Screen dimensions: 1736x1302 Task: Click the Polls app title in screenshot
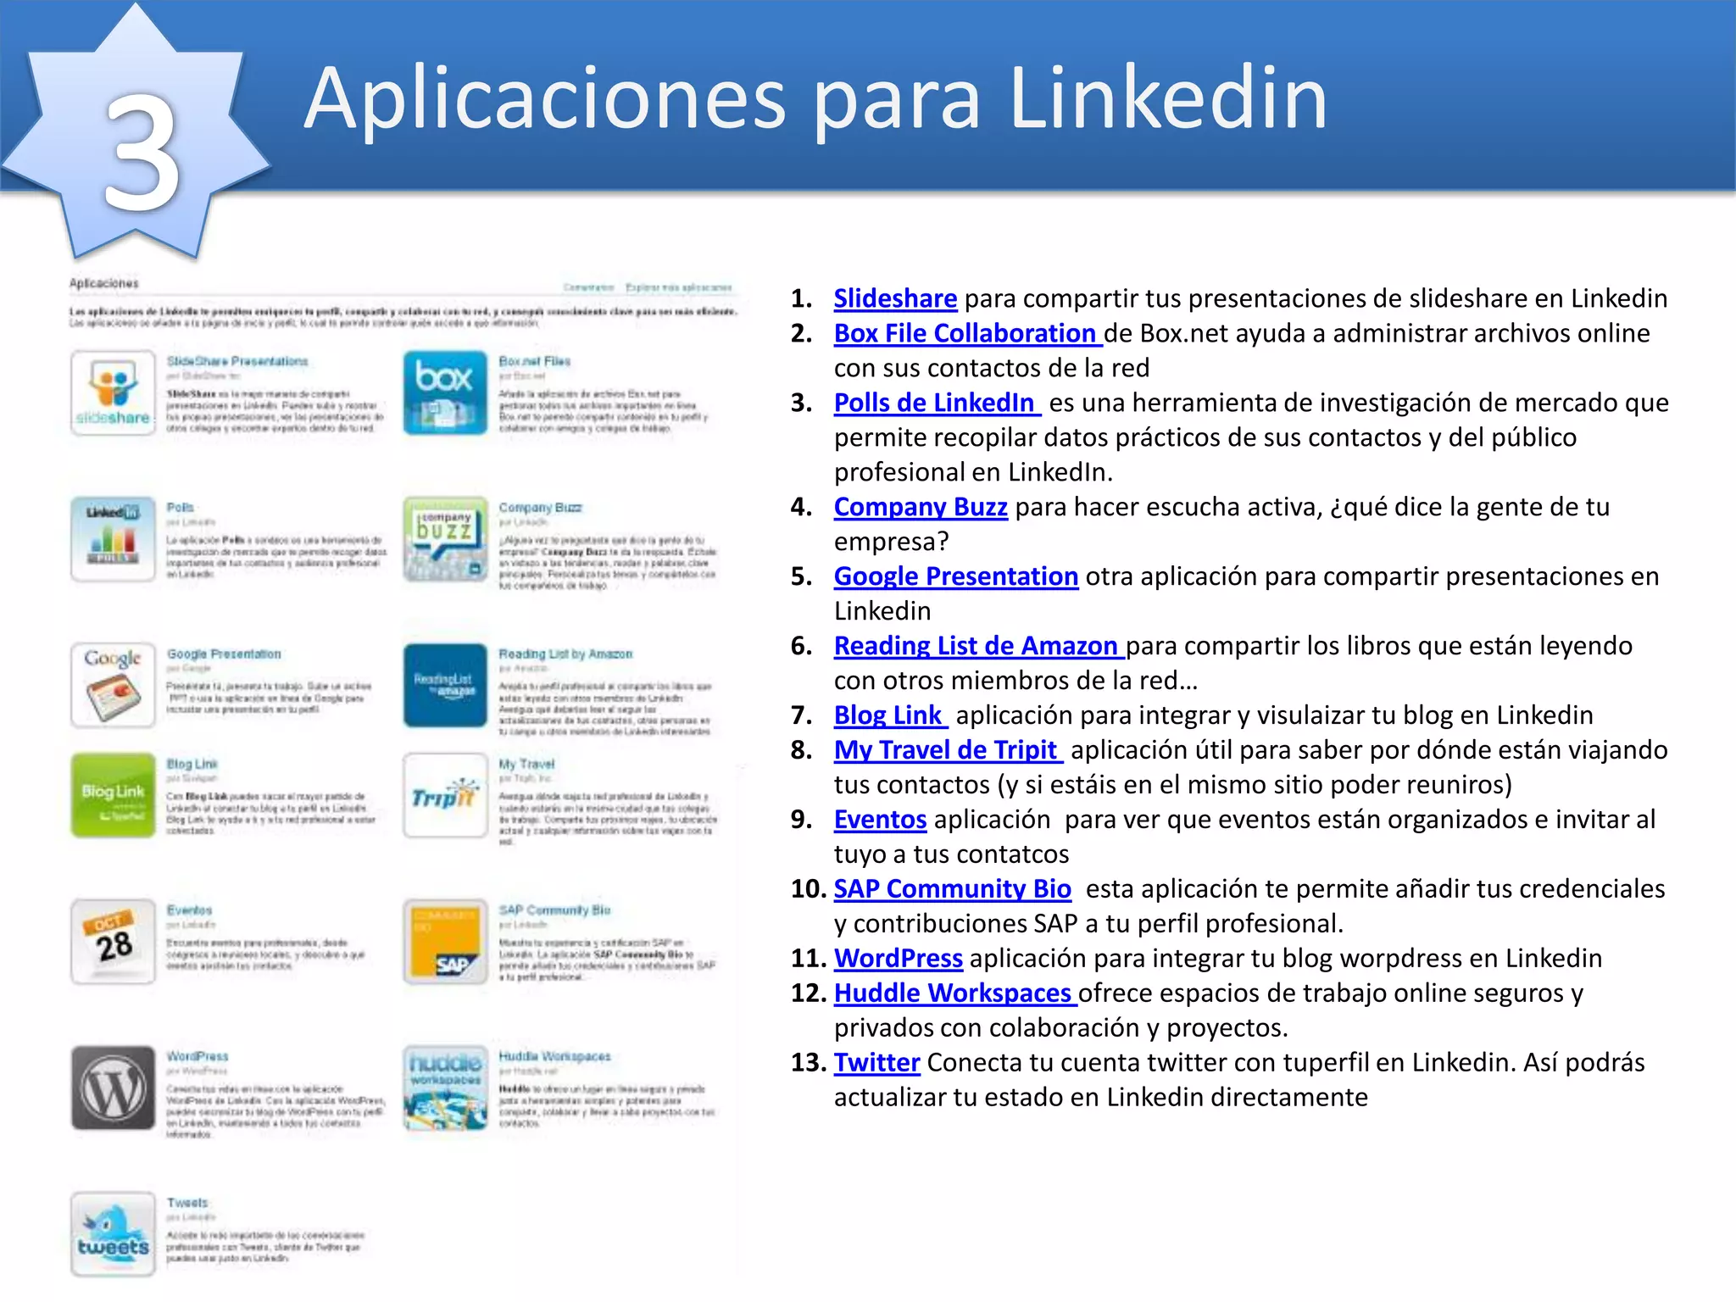(x=180, y=507)
